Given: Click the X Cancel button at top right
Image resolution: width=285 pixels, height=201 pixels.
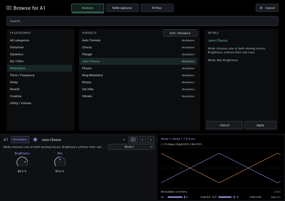Looking at the screenshot, I should (267, 8).
